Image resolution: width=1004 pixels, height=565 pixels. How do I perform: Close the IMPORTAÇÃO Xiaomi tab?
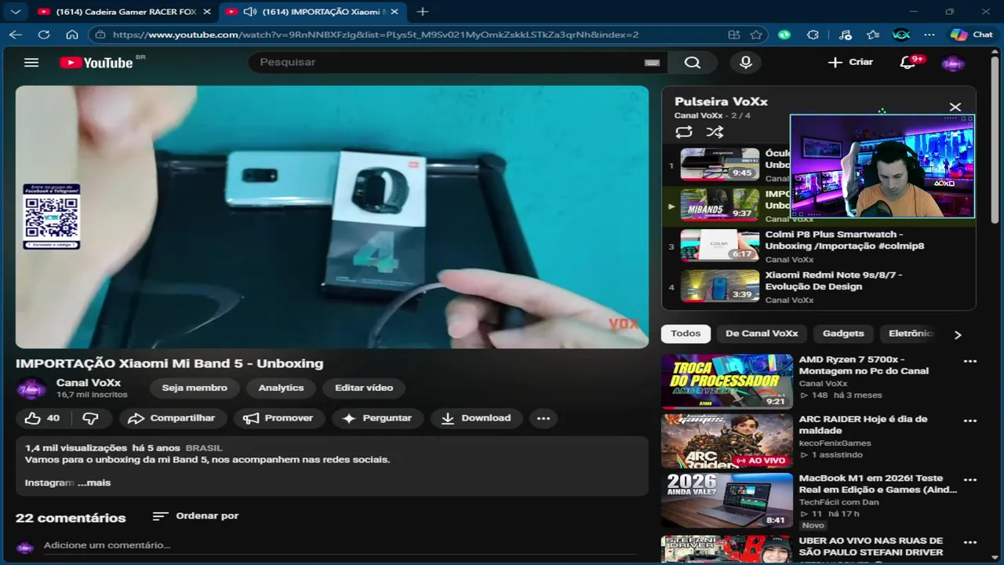click(395, 12)
